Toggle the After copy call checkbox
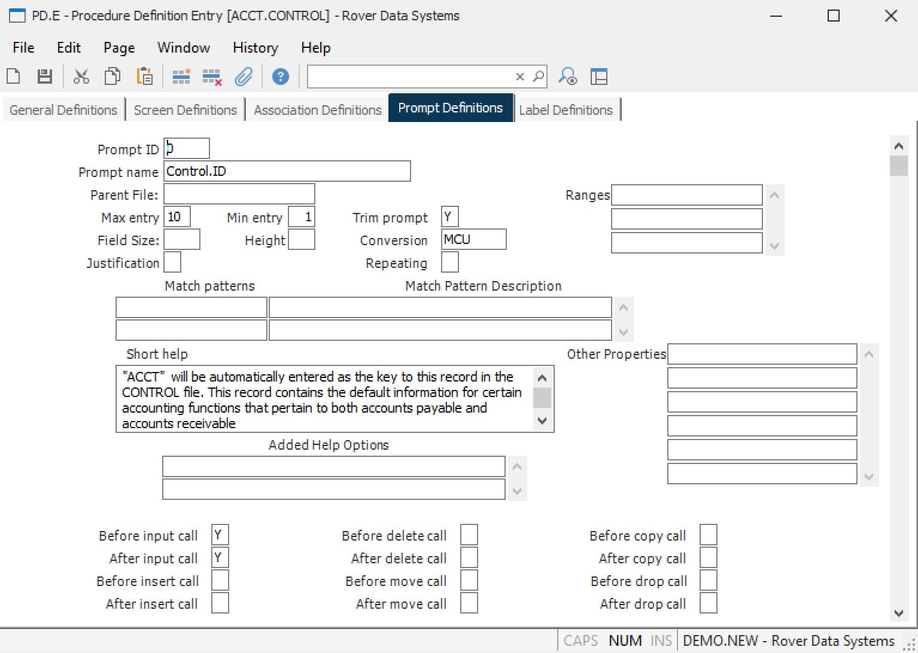This screenshot has height=653, width=918. pyautogui.click(x=708, y=558)
